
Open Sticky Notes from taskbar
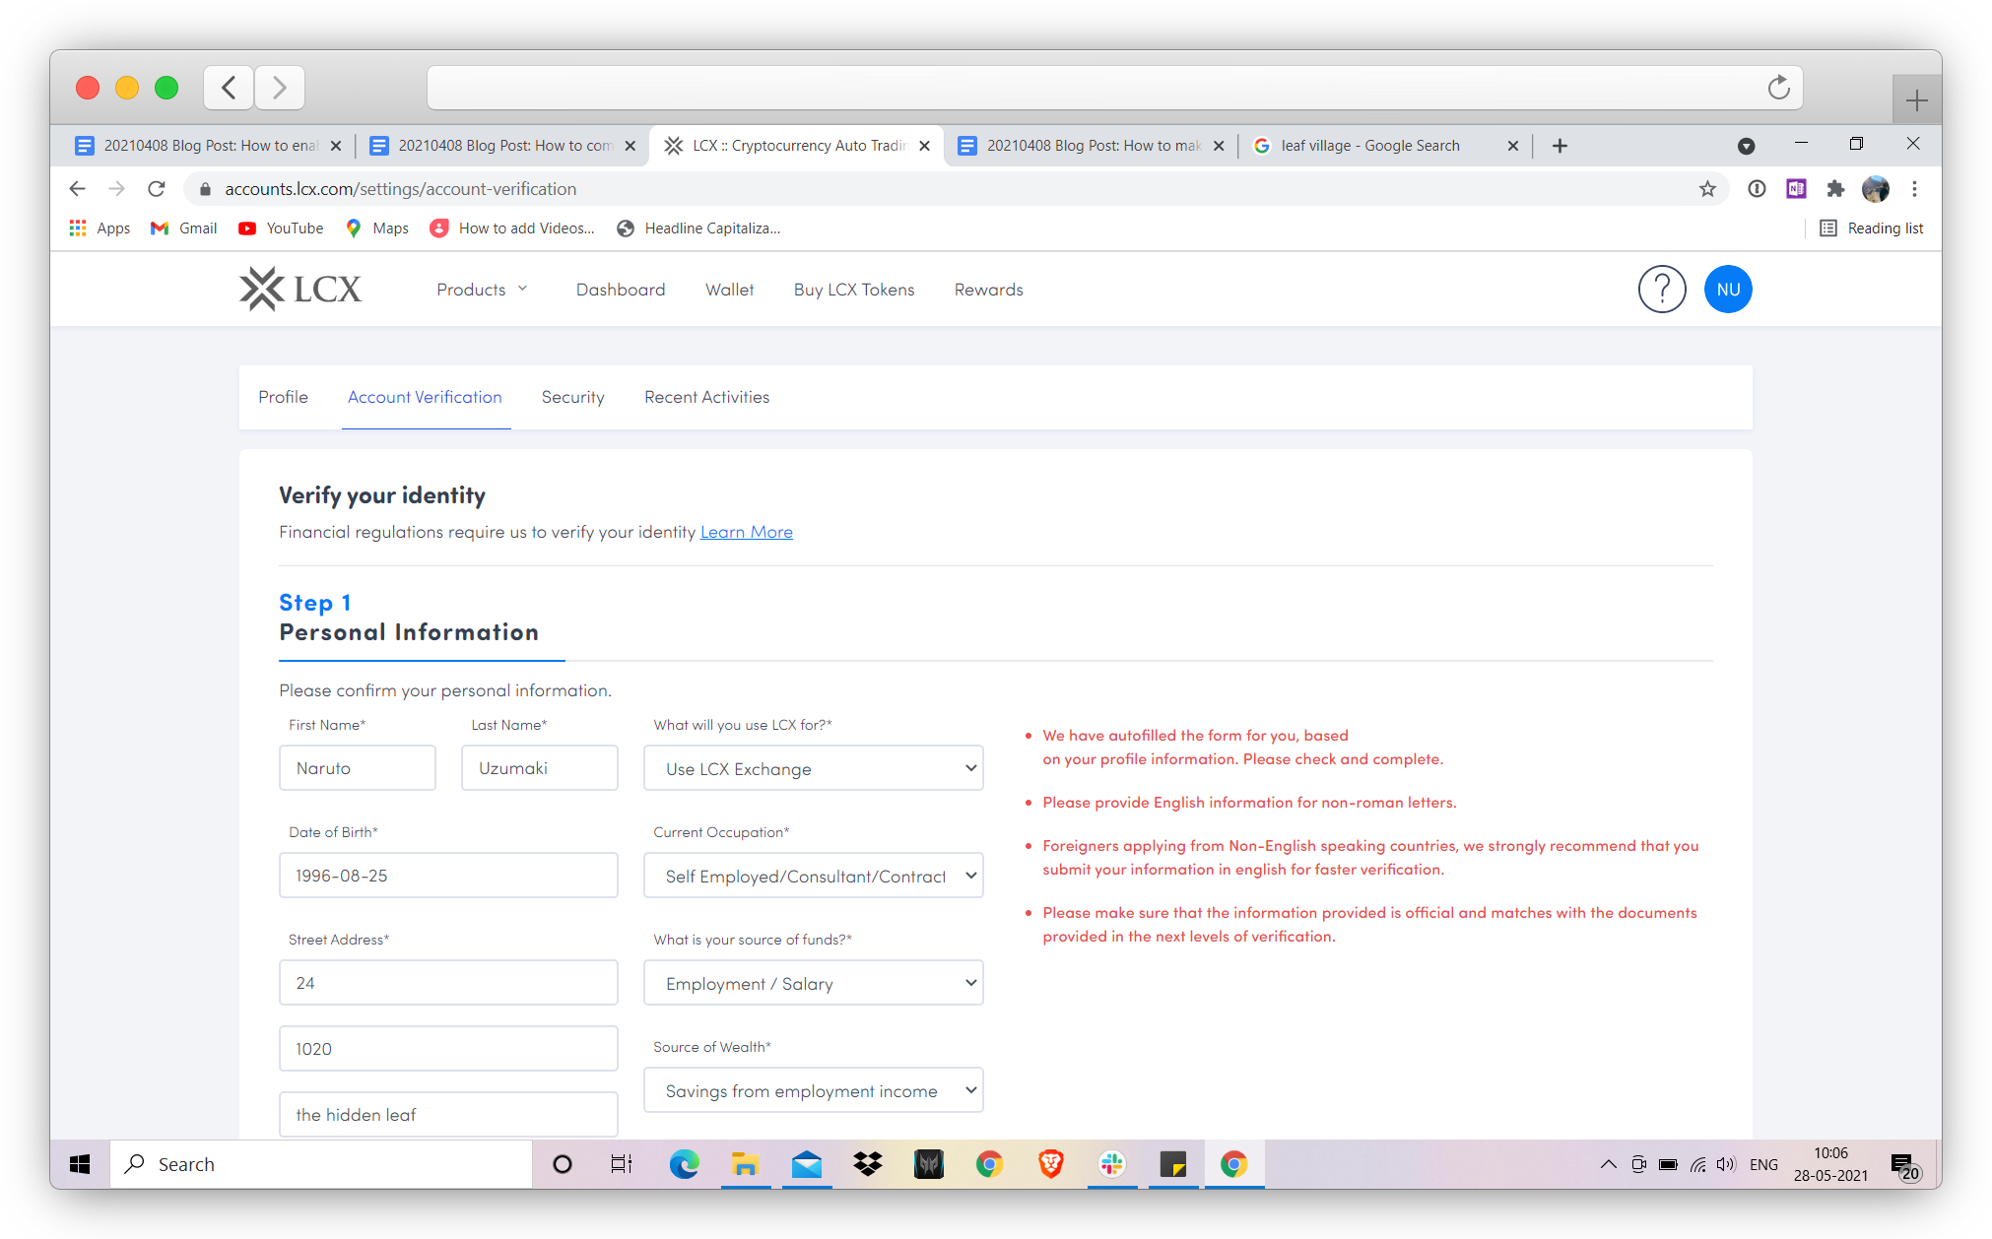[x=1172, y=1164]
